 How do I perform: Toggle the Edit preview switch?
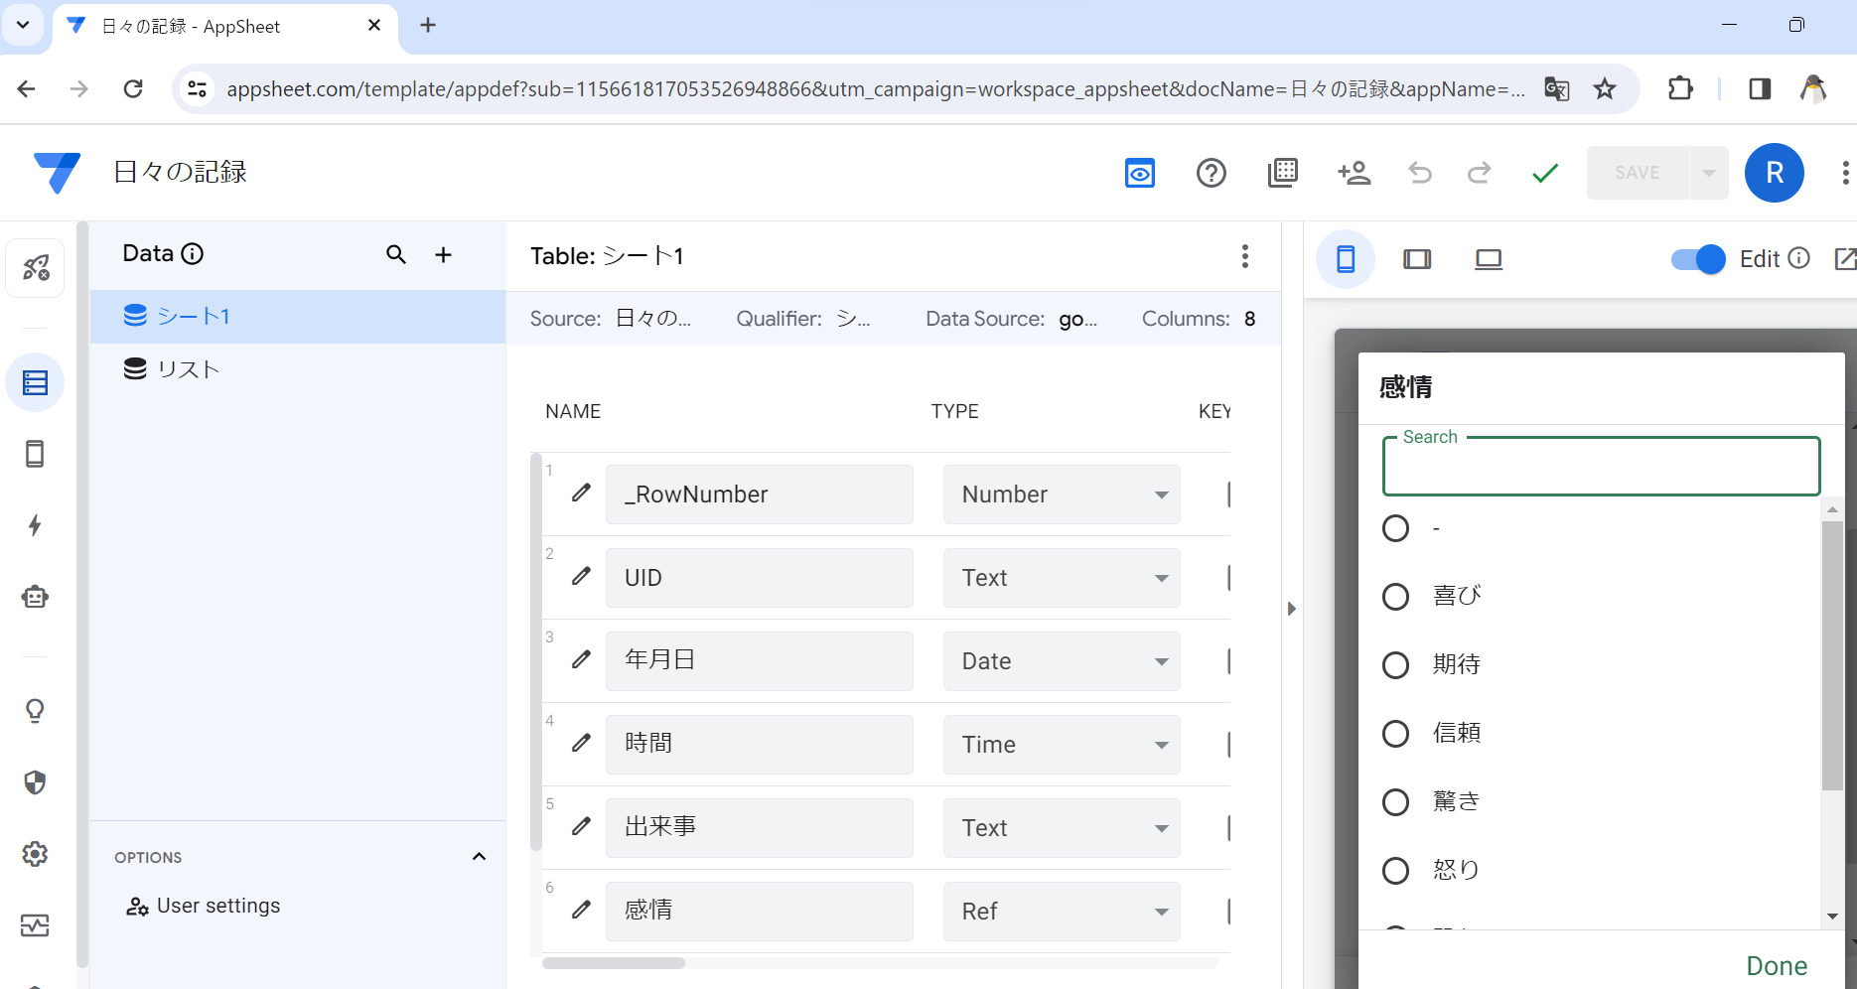[x=1699, y=259]
